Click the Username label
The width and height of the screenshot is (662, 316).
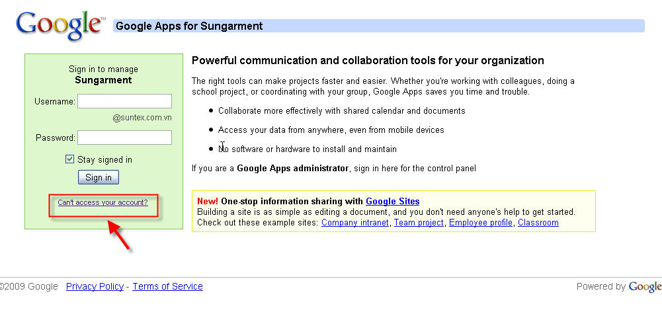[55, 102]
